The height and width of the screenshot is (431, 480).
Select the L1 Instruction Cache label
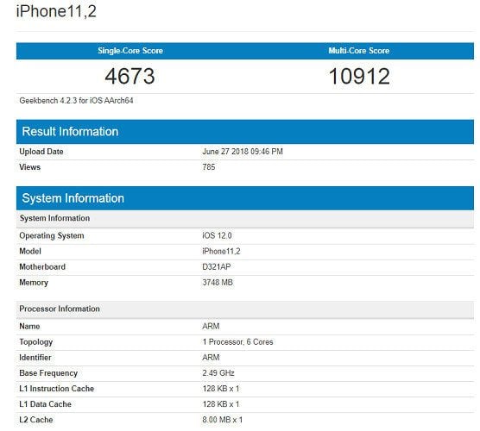pos(57,389)
